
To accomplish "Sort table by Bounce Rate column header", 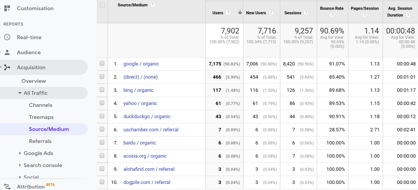I will click(331, 8).
